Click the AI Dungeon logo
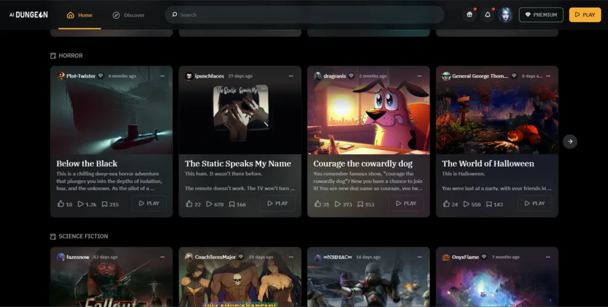Screen dimensions: 608x307 (x=28, y=15)
